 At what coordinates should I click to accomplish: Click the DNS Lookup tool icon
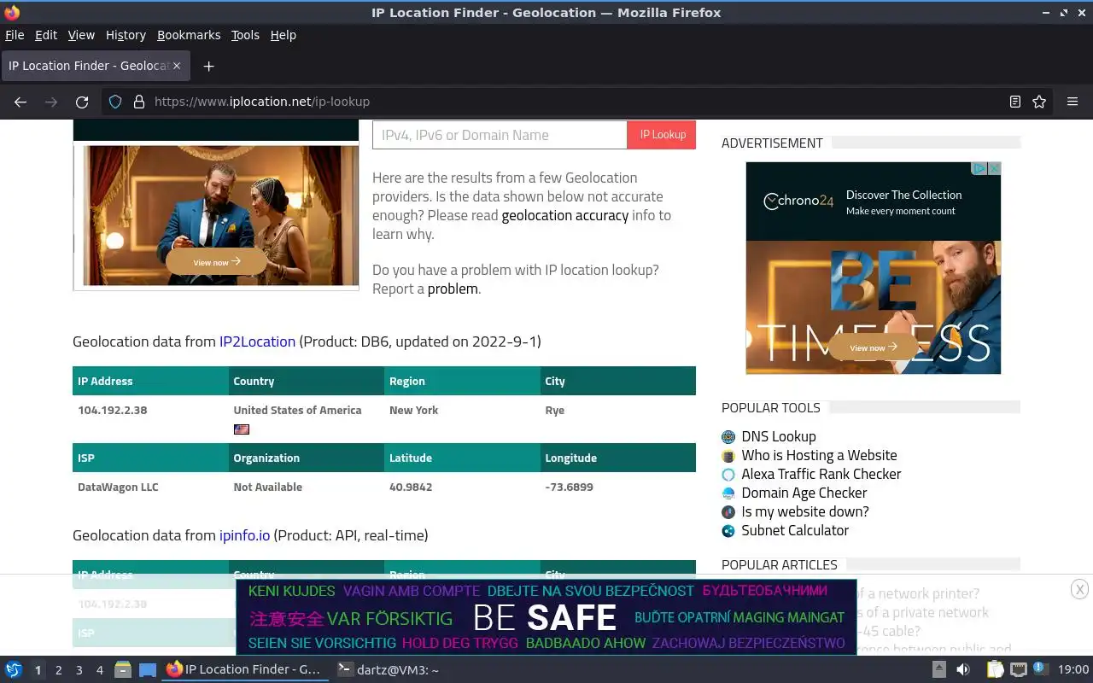728,437
